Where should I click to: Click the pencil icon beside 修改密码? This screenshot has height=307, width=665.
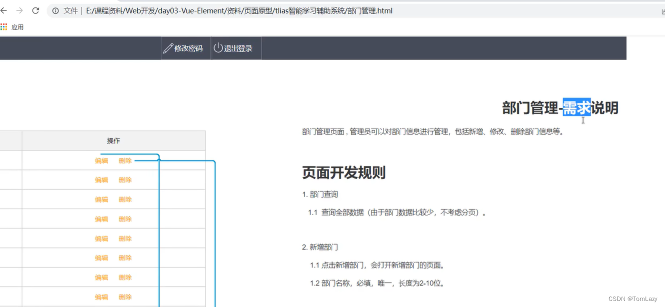tap(168, 48)
